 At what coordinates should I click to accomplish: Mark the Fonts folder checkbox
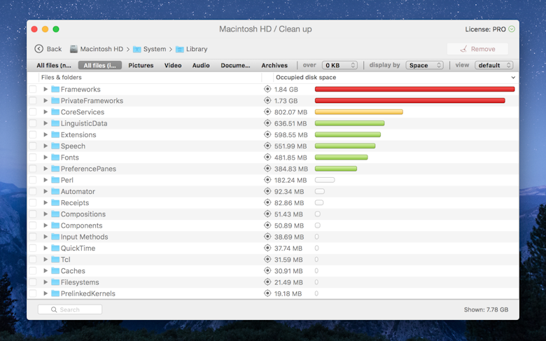coord(33,158)
